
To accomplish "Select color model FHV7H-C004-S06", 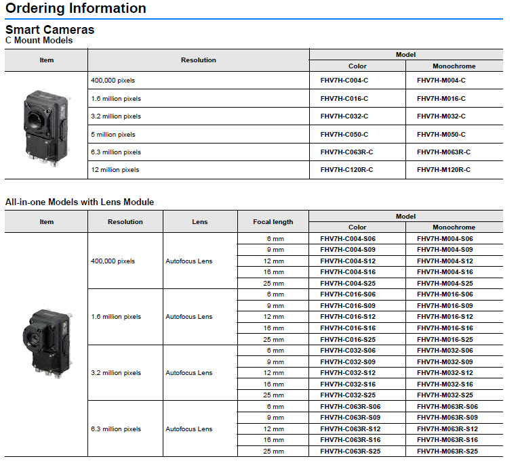I will (347, 239).
